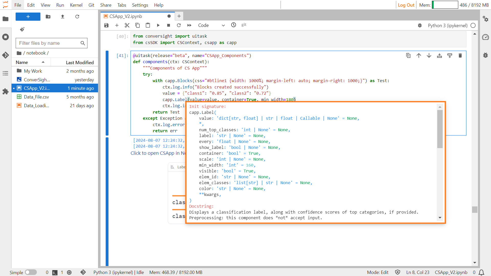Click the tooltip scrollbar down arrow
The height and width of the screenshot is (276, 491).
point(440,218)
